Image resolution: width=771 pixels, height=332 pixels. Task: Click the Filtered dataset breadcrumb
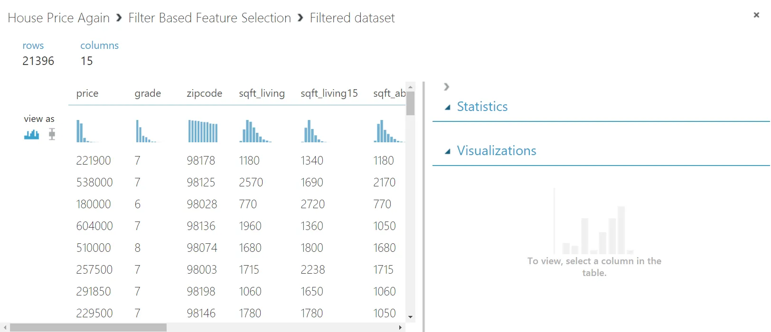pos(352,18)
